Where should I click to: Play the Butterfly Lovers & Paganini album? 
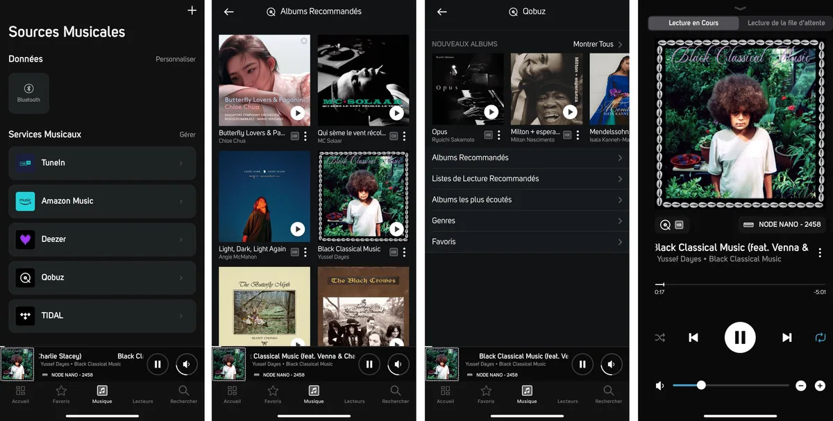click(297, 112)
